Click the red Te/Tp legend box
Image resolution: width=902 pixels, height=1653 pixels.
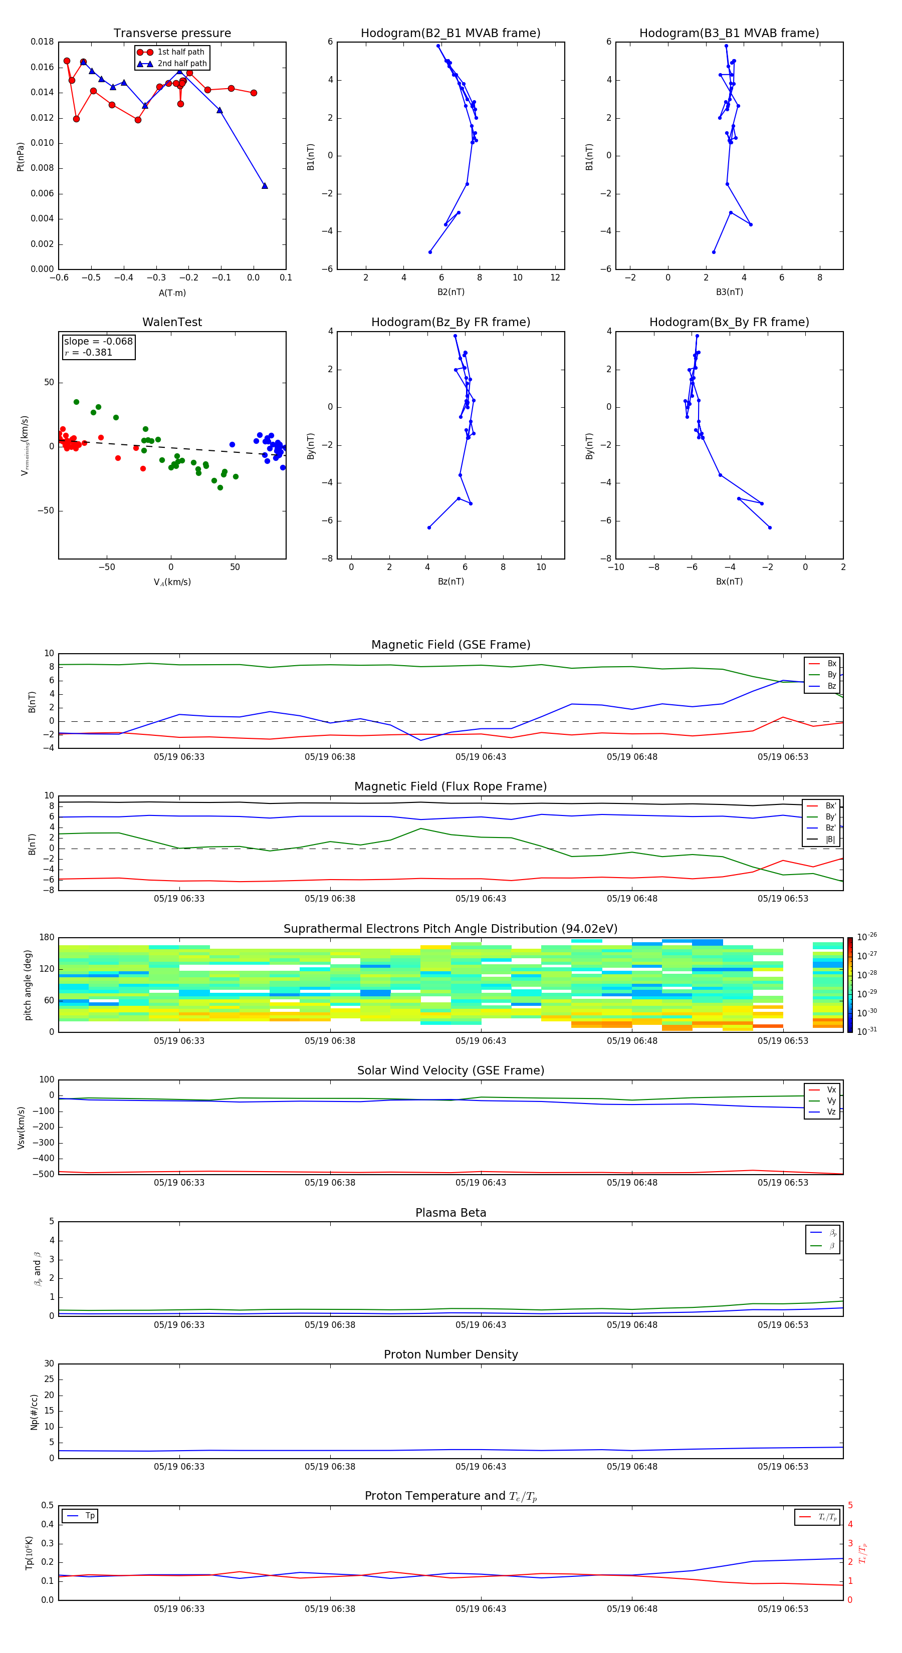tap(817, 1517)
